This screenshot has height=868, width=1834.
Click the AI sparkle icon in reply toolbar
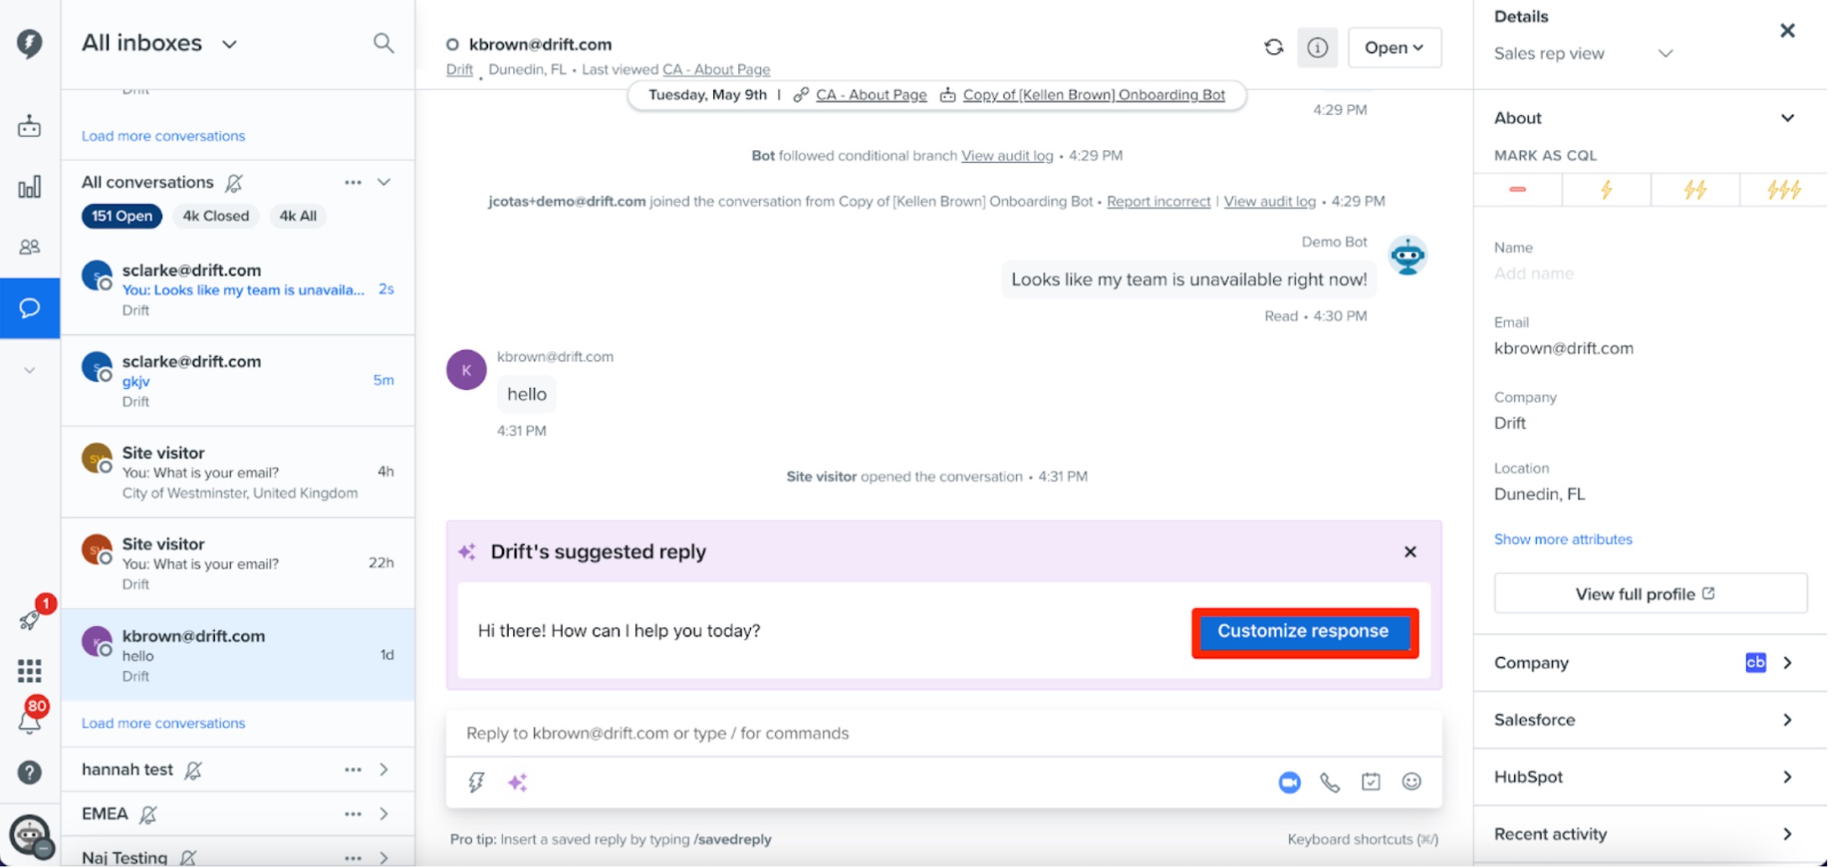[x=517, y=783]
